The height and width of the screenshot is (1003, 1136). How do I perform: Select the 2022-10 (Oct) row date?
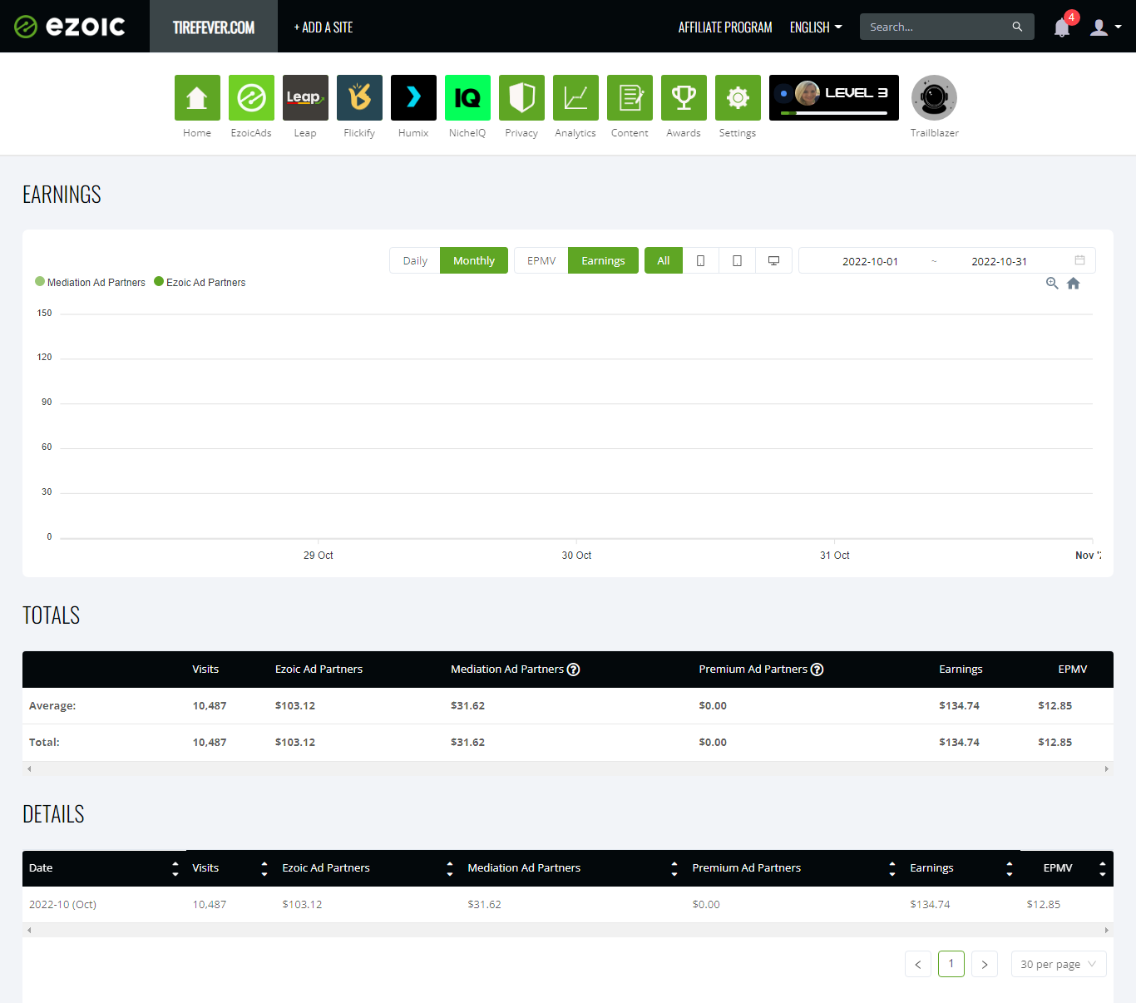point(62,904)
